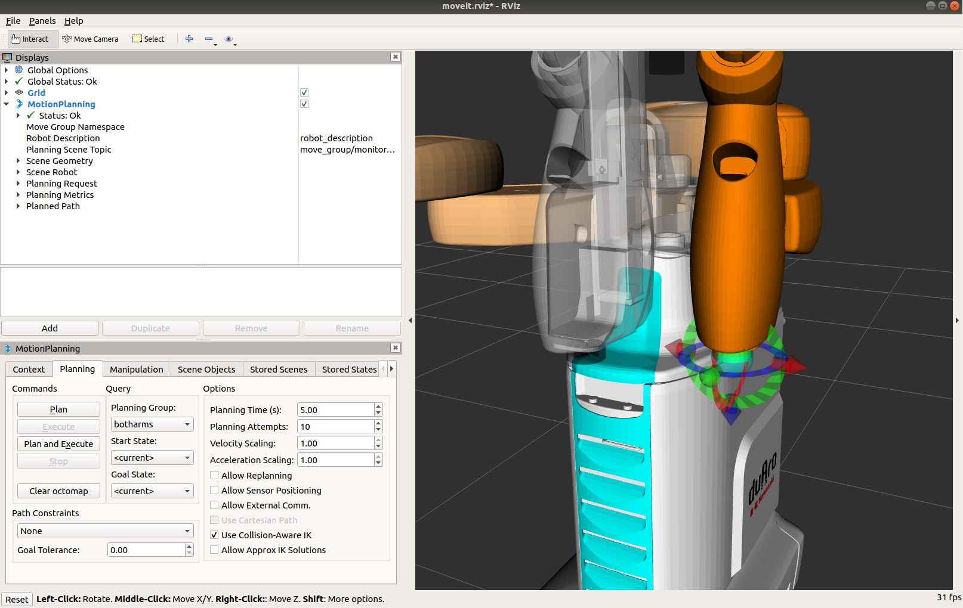The image size is (963, 608).
Task: Expand the Scene Robot tree item
Action: pyautogui.click(x=18, y=172)
